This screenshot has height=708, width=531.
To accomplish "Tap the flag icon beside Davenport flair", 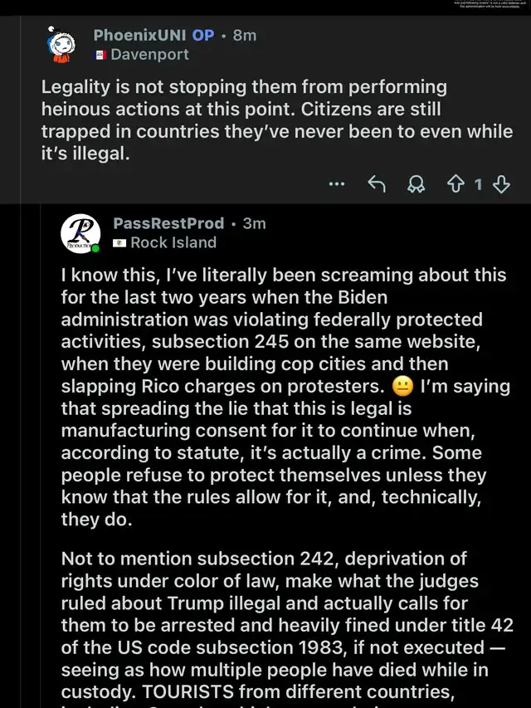I will pos(100,55).
